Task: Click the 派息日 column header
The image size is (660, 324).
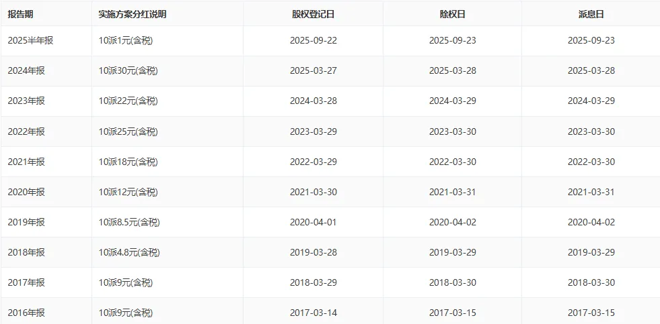Action: (591, 14)
